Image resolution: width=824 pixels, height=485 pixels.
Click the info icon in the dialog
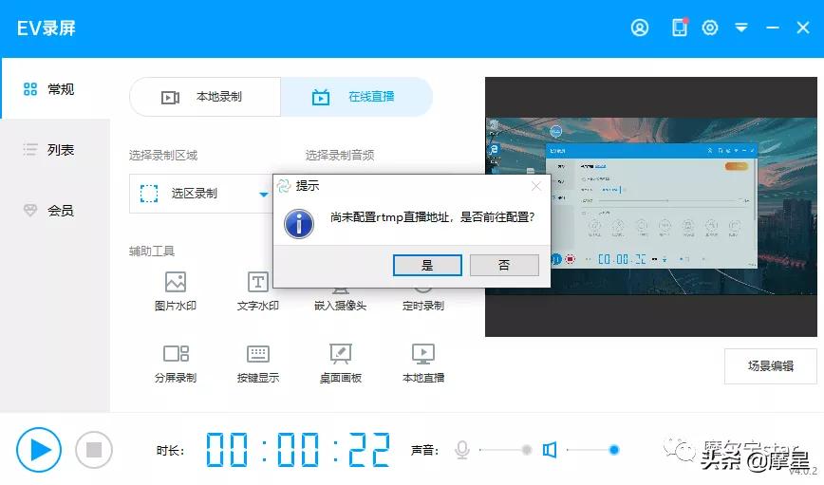coord(299,224)
